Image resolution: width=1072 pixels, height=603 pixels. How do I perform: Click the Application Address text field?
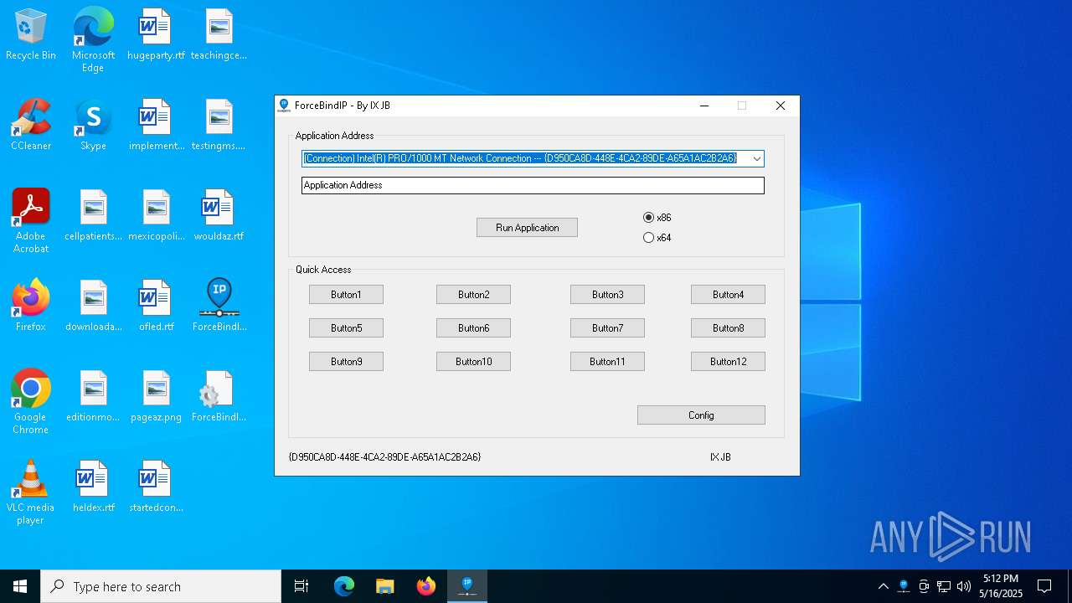pyautogui.click(x=533, y=185)
